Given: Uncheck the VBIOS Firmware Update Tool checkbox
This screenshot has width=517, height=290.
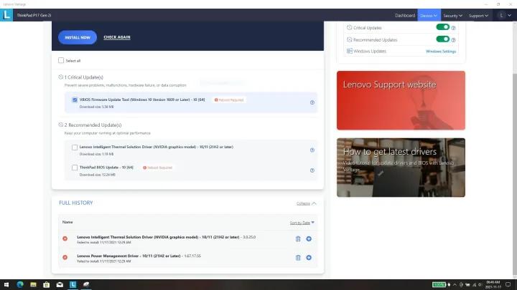Looking at the screenshot, I should click(75, 100).
